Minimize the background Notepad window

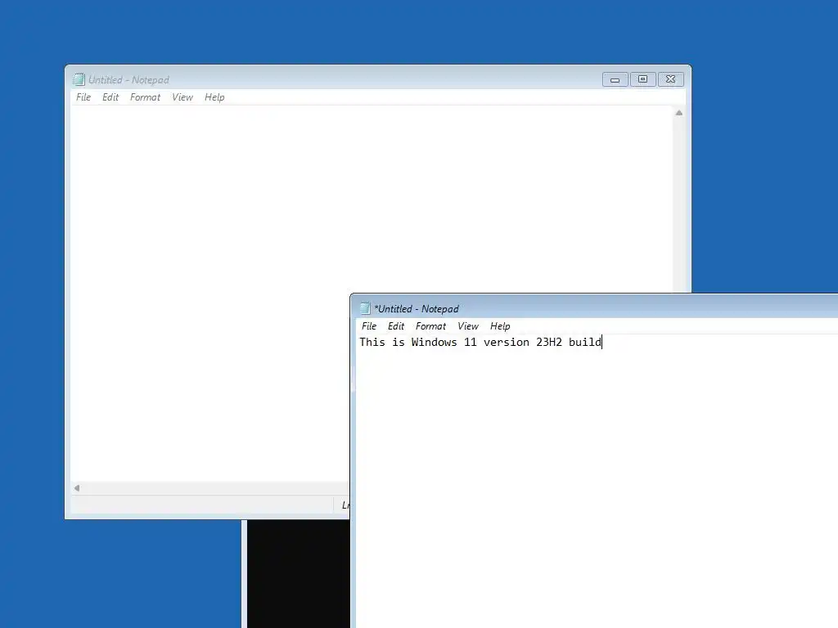point(615,79)
